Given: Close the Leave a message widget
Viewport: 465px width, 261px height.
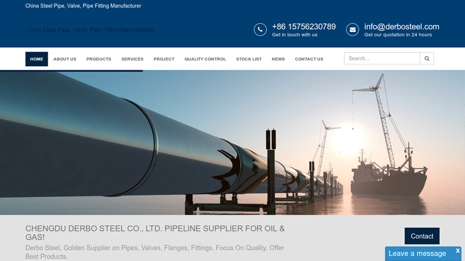Looking at the screenshot, I should (457, 251).
